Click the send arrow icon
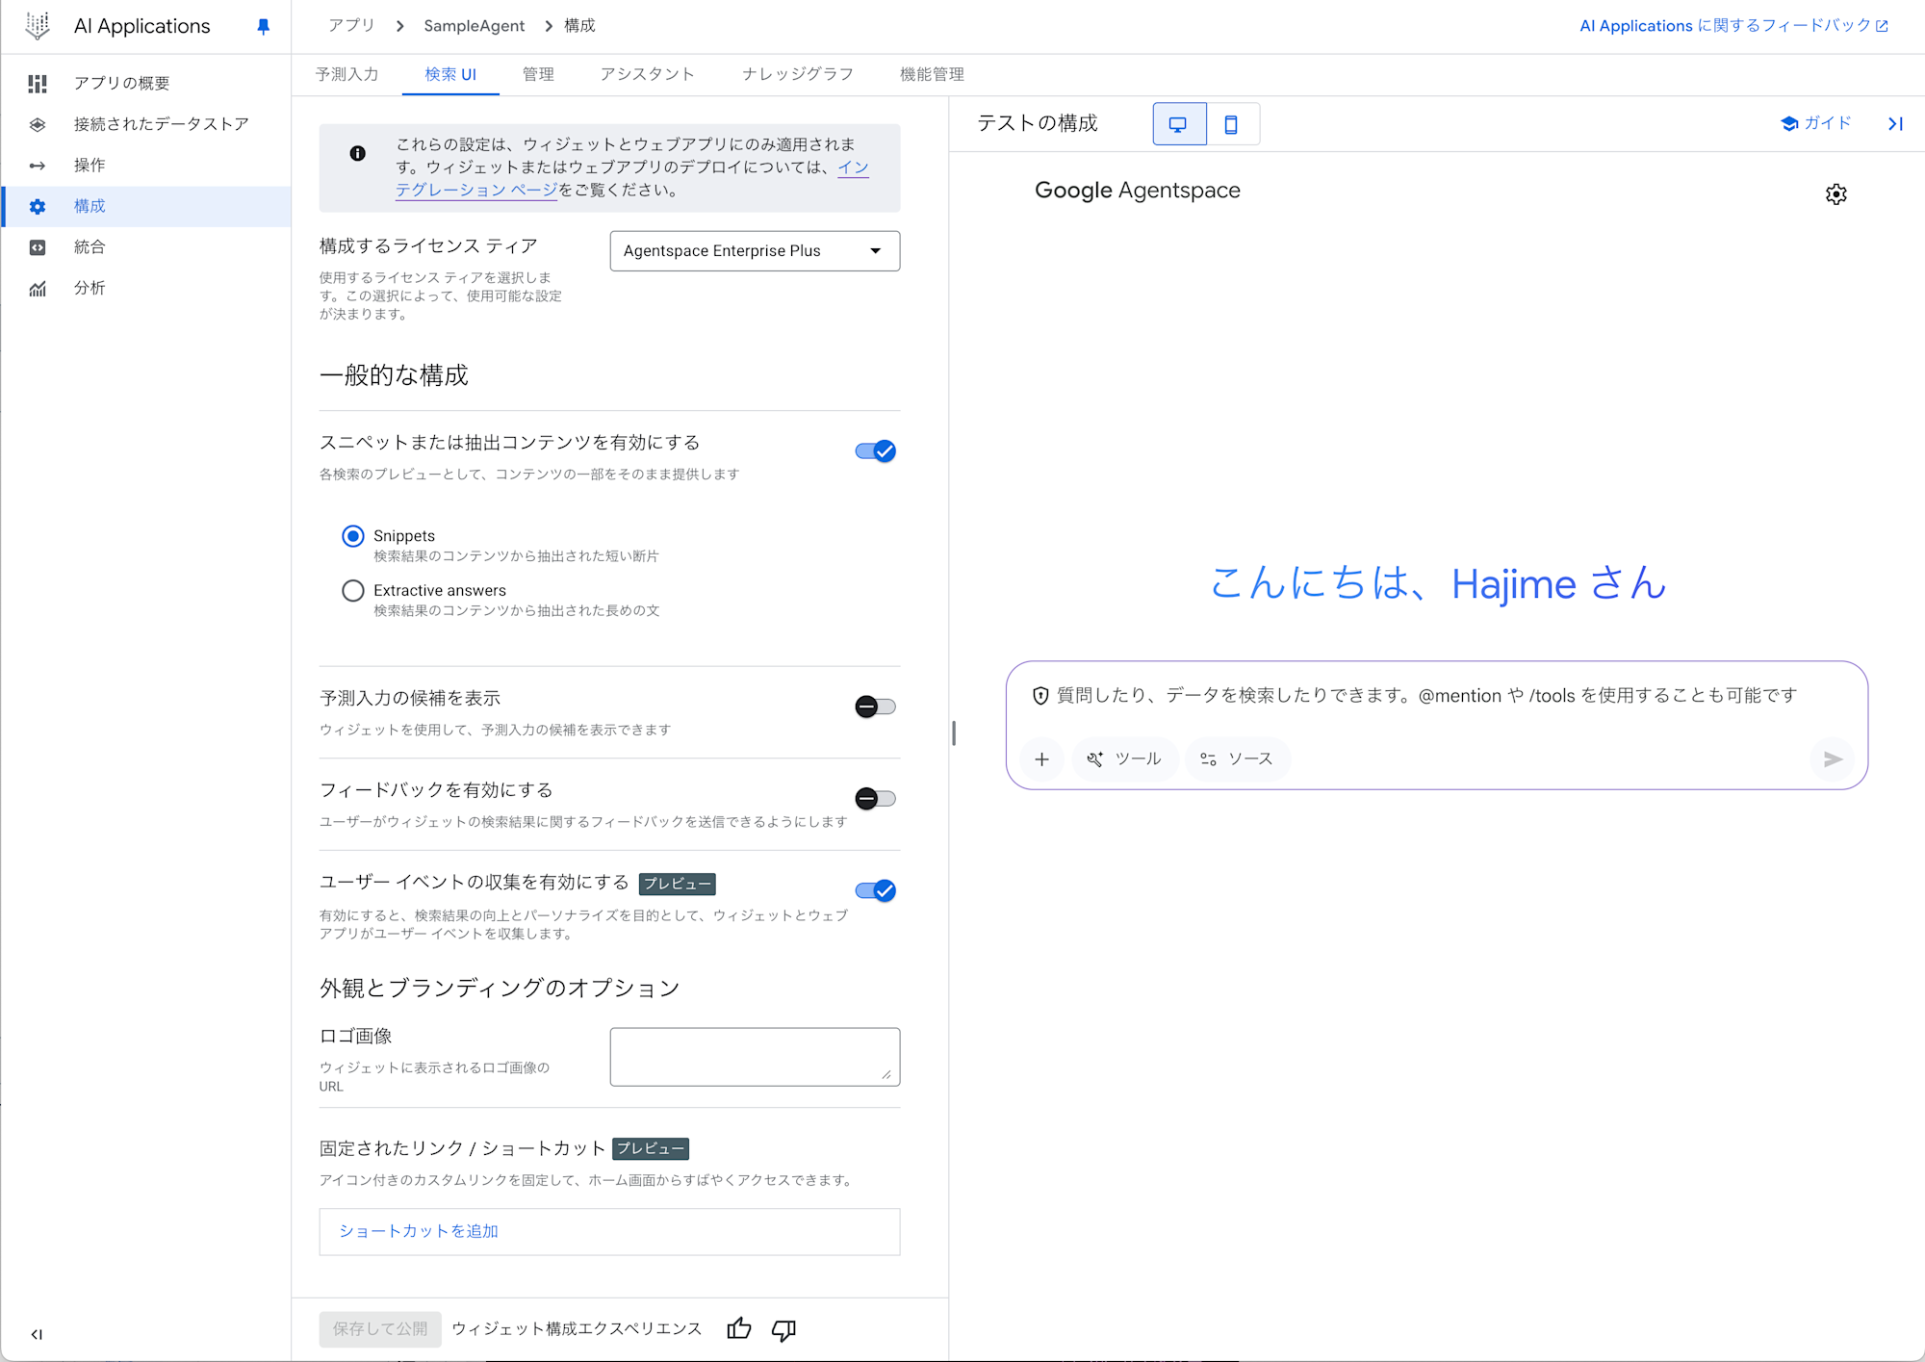The height and width of the screenshot is (1362, 1925). coord(1833,759)
